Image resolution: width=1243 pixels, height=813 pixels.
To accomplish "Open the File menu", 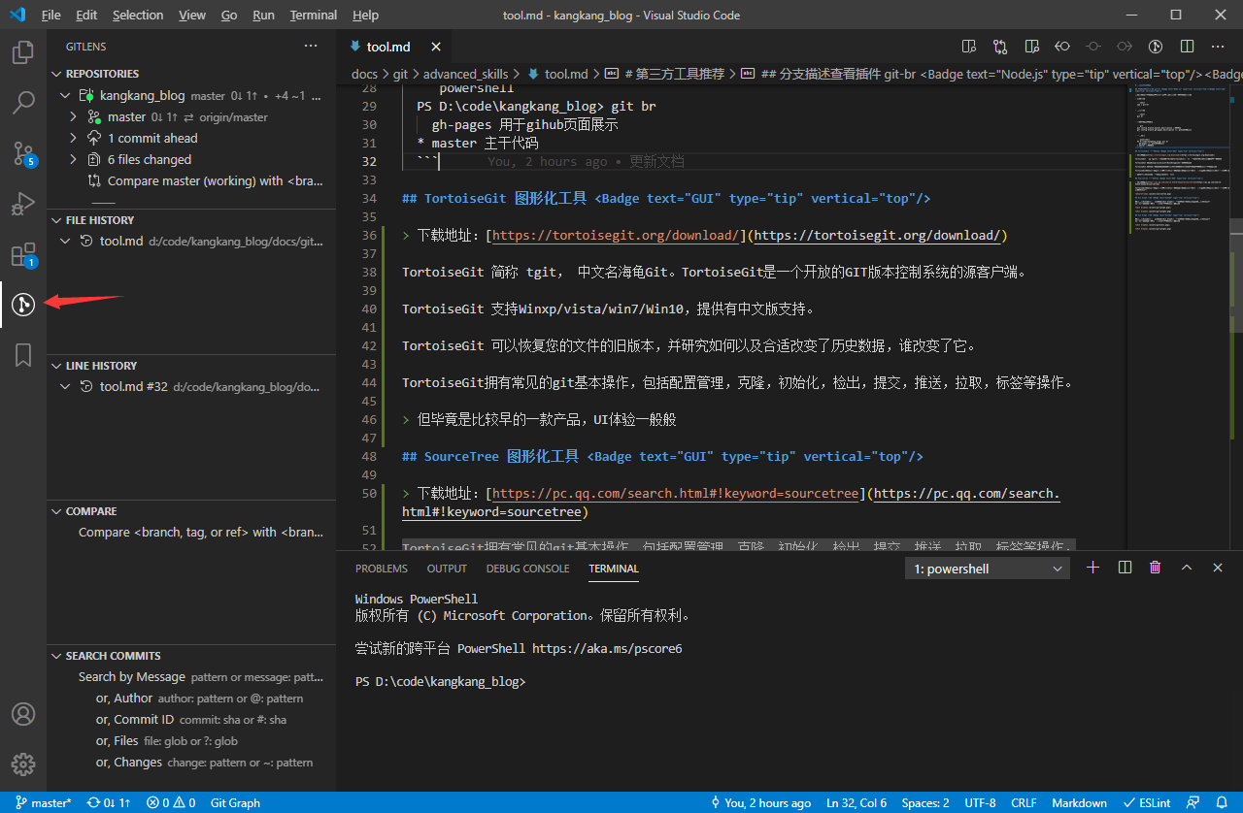I will [51, 15].
